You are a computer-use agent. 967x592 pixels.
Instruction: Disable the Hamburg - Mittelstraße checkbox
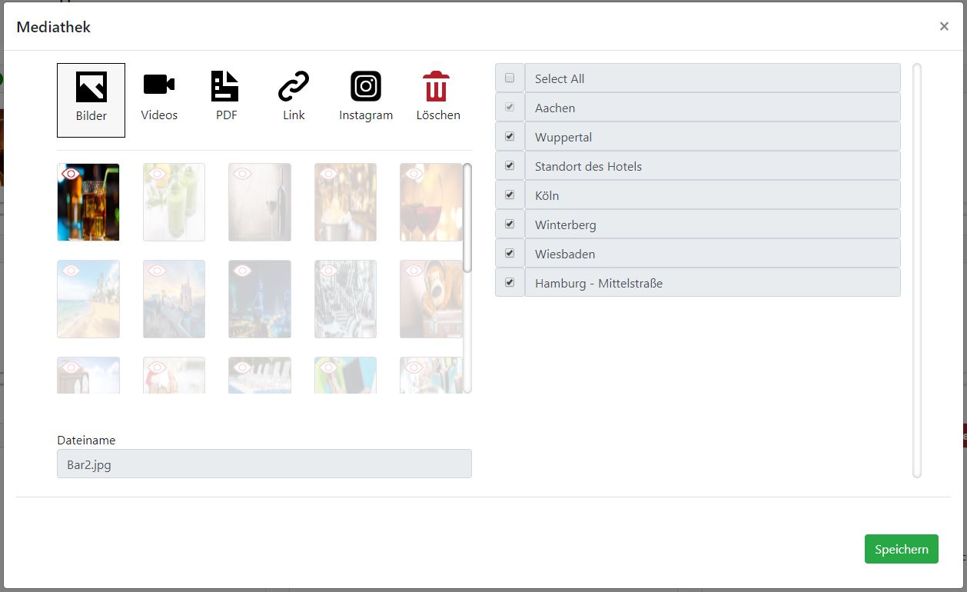click(x=510, y=283)
